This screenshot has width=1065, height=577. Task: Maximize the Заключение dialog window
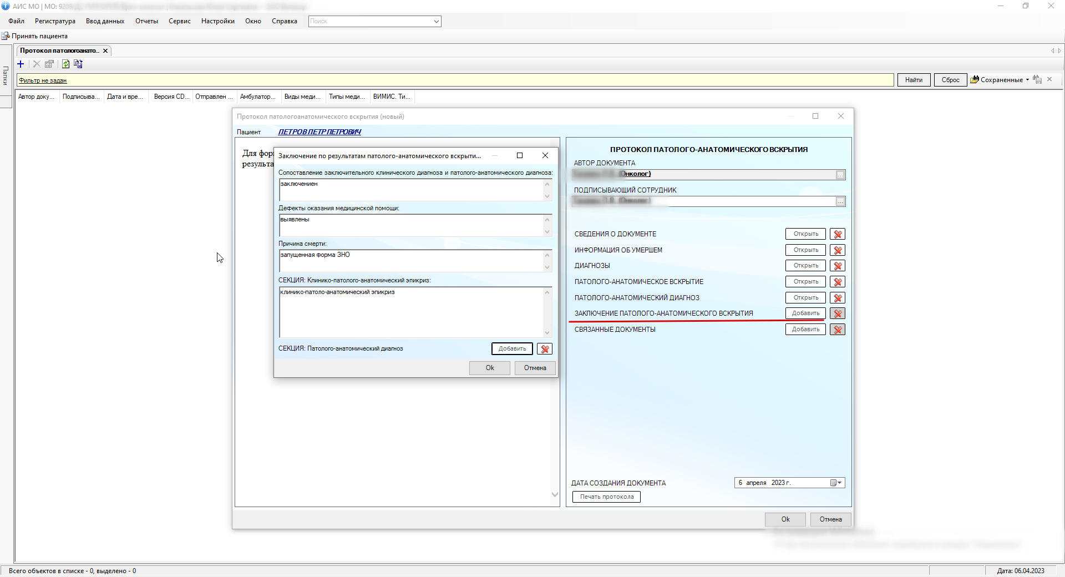pos(520,155)
